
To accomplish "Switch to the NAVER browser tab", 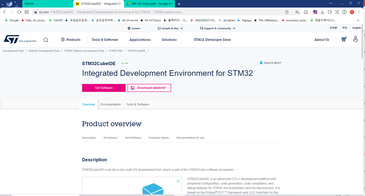I will point(47,4).
